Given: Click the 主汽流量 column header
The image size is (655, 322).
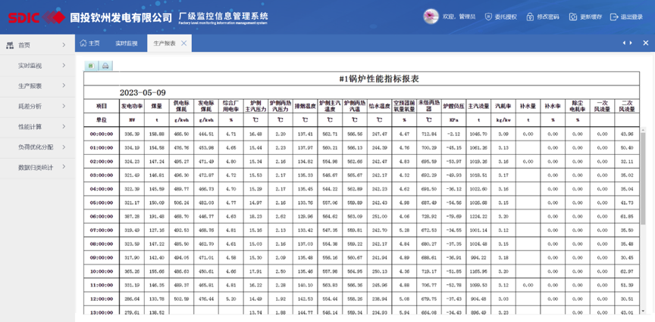Looking at the screenshot, I should pos(478,106).
